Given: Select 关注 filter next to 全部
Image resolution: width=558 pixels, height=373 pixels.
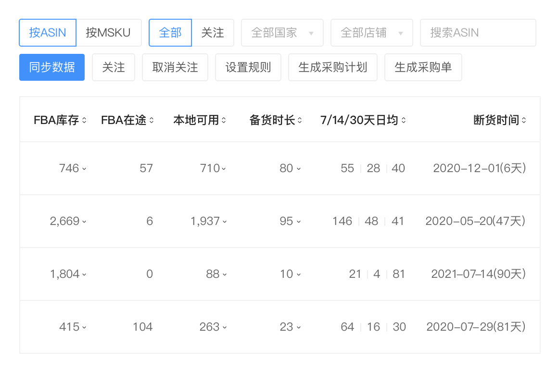Looking at the screenshot, I should [x=213, y=33].
